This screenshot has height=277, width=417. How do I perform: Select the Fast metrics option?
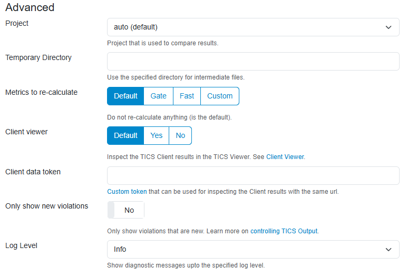point(187,96)
